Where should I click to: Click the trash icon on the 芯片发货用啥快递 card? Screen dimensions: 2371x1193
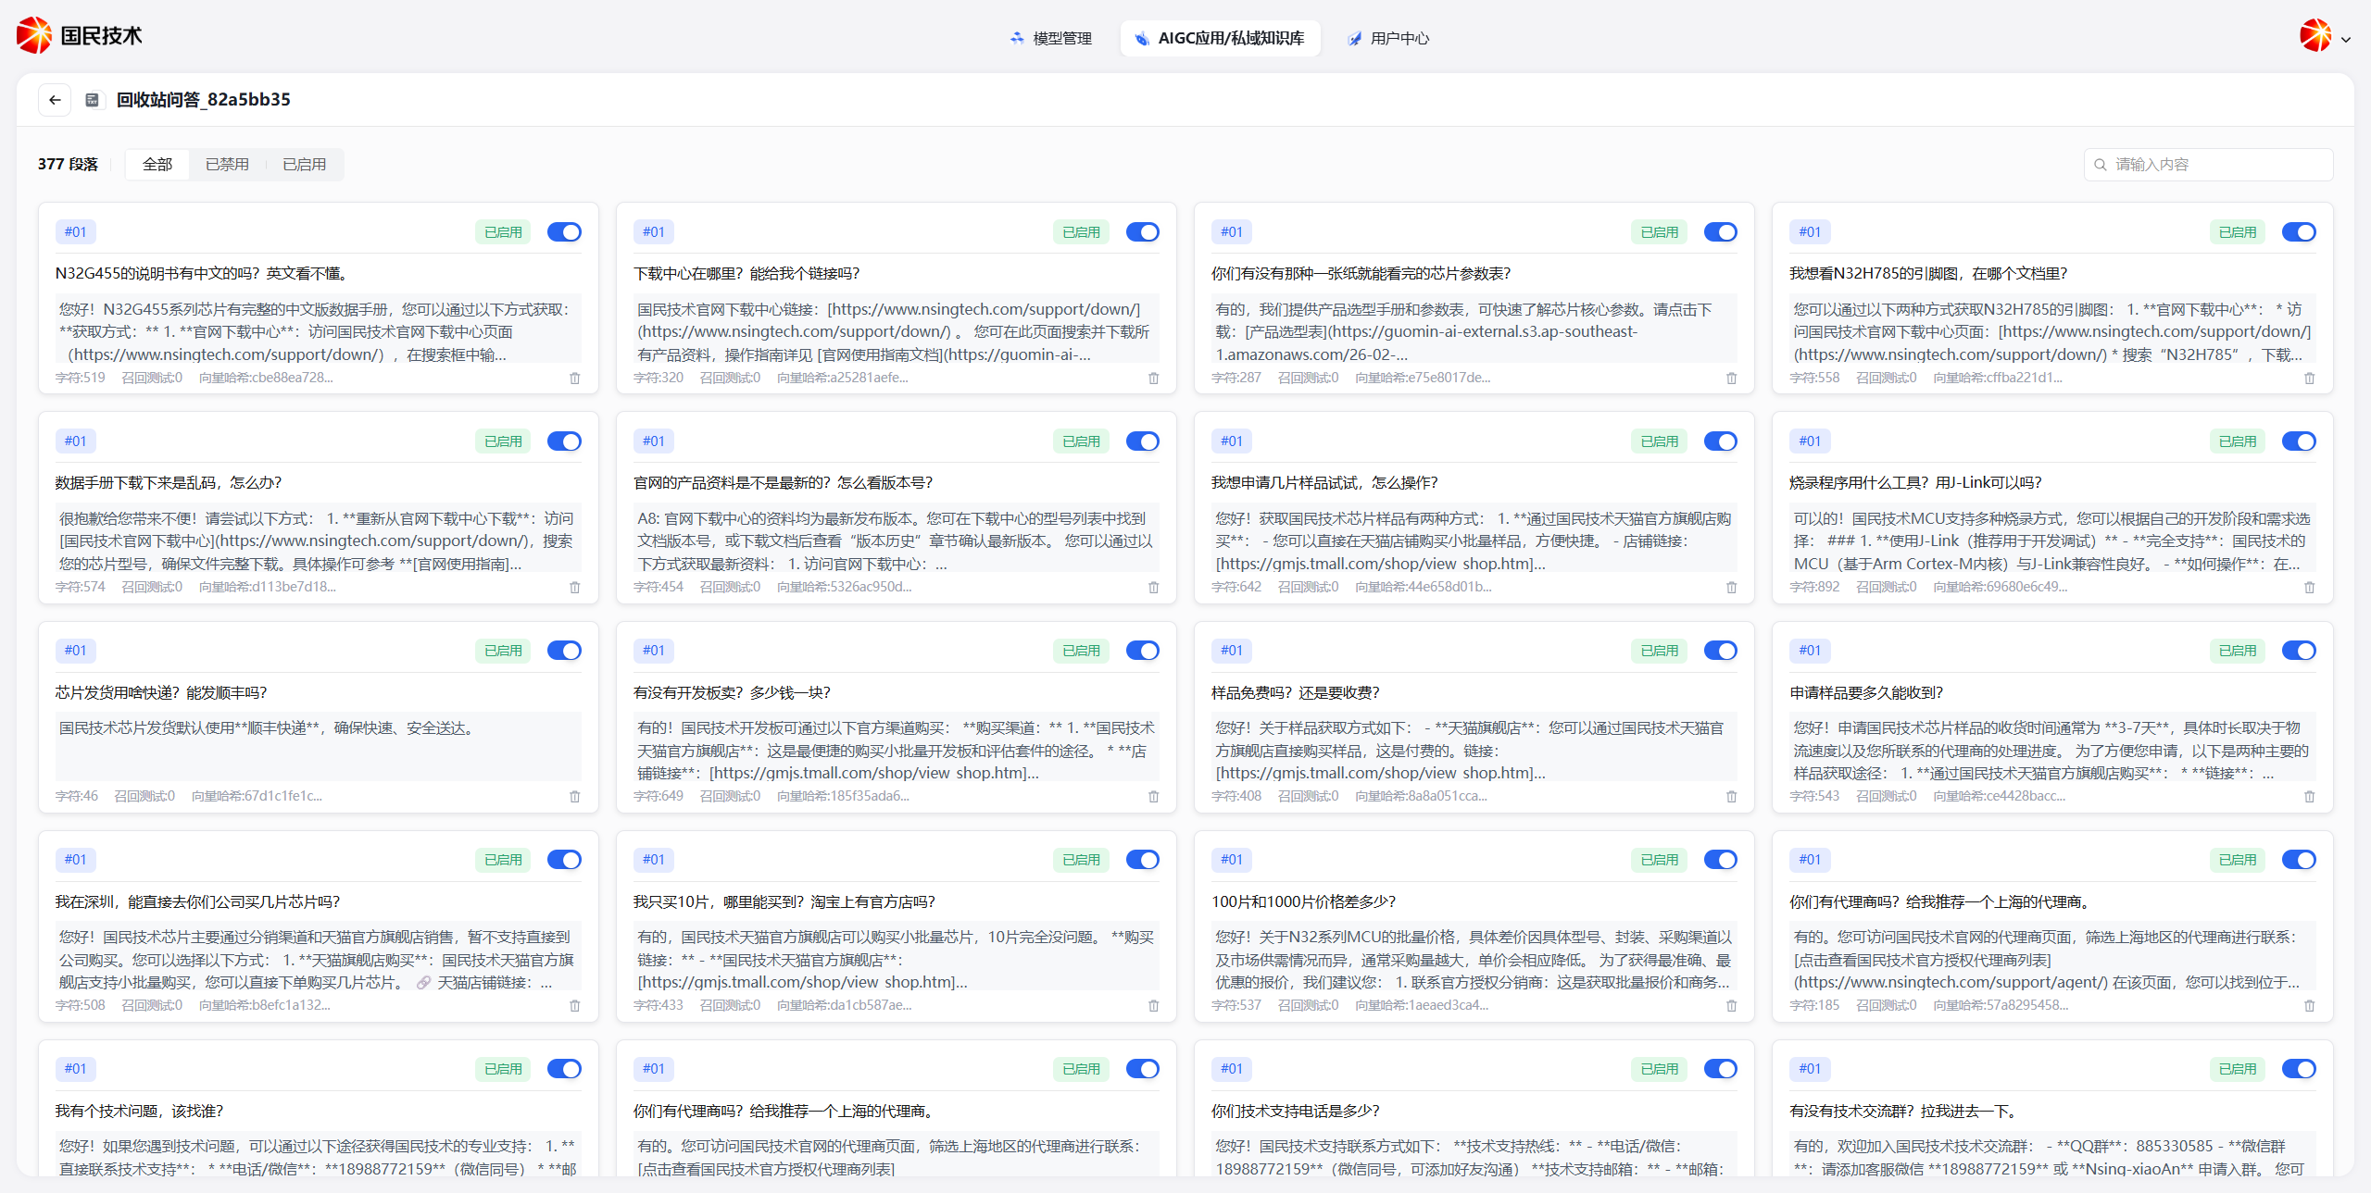coord(574,796)
